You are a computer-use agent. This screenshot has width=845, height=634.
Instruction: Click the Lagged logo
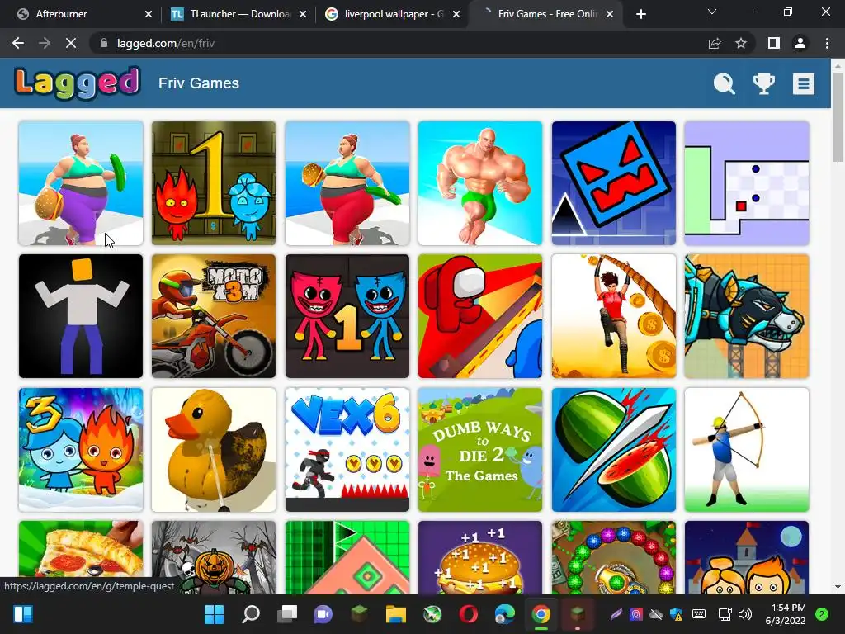pyautogui.click(x=78, y=83)
